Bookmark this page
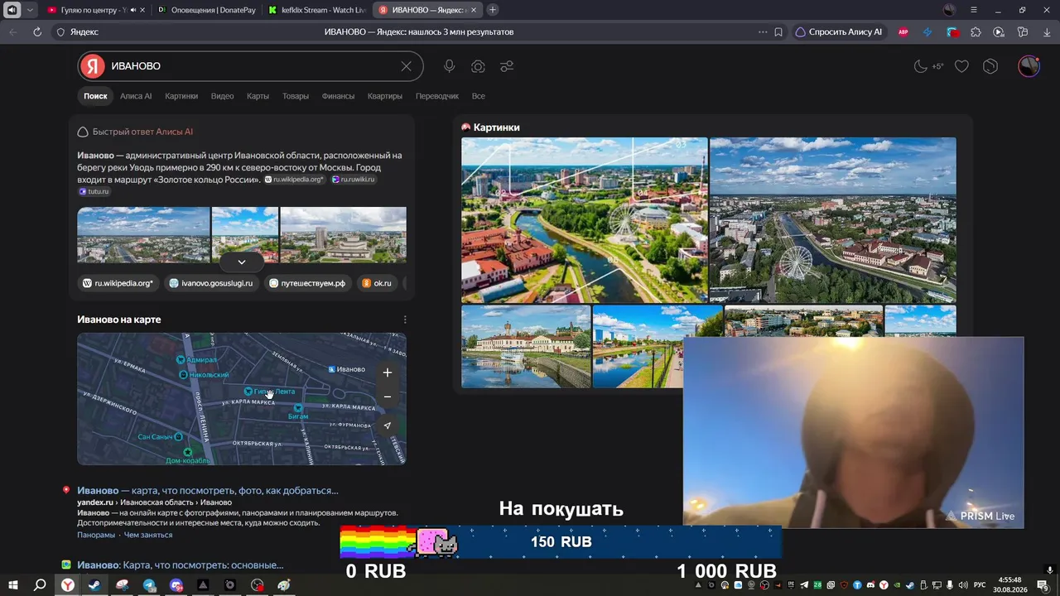Viewport: 1060px width, 596px height. click(778, 32)
